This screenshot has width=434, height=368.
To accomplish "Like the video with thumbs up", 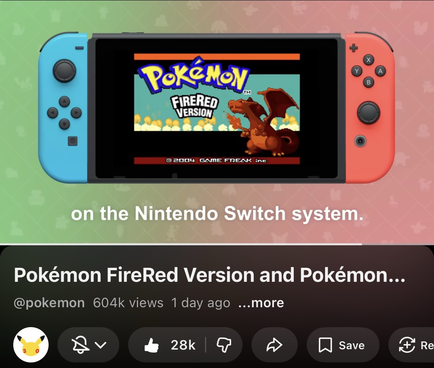I will coord(169,345).
